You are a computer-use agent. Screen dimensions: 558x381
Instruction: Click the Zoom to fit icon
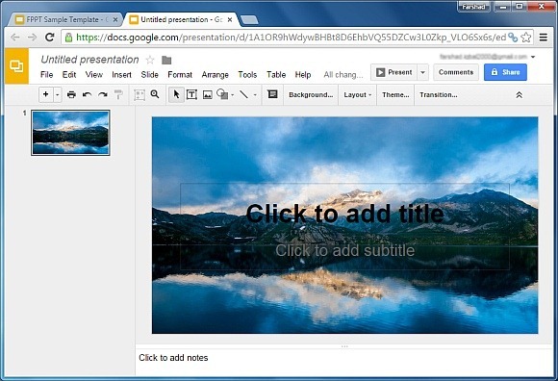(139, 94)
